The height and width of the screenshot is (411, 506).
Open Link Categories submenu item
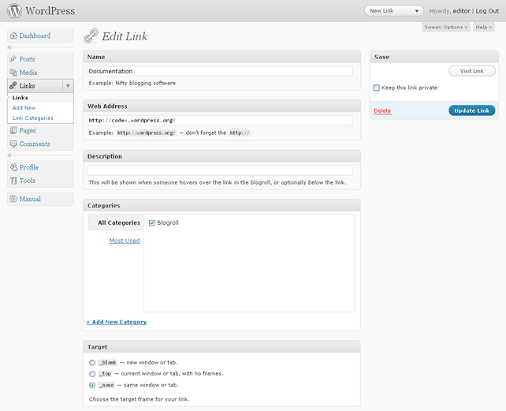click(x=33, y=118)
